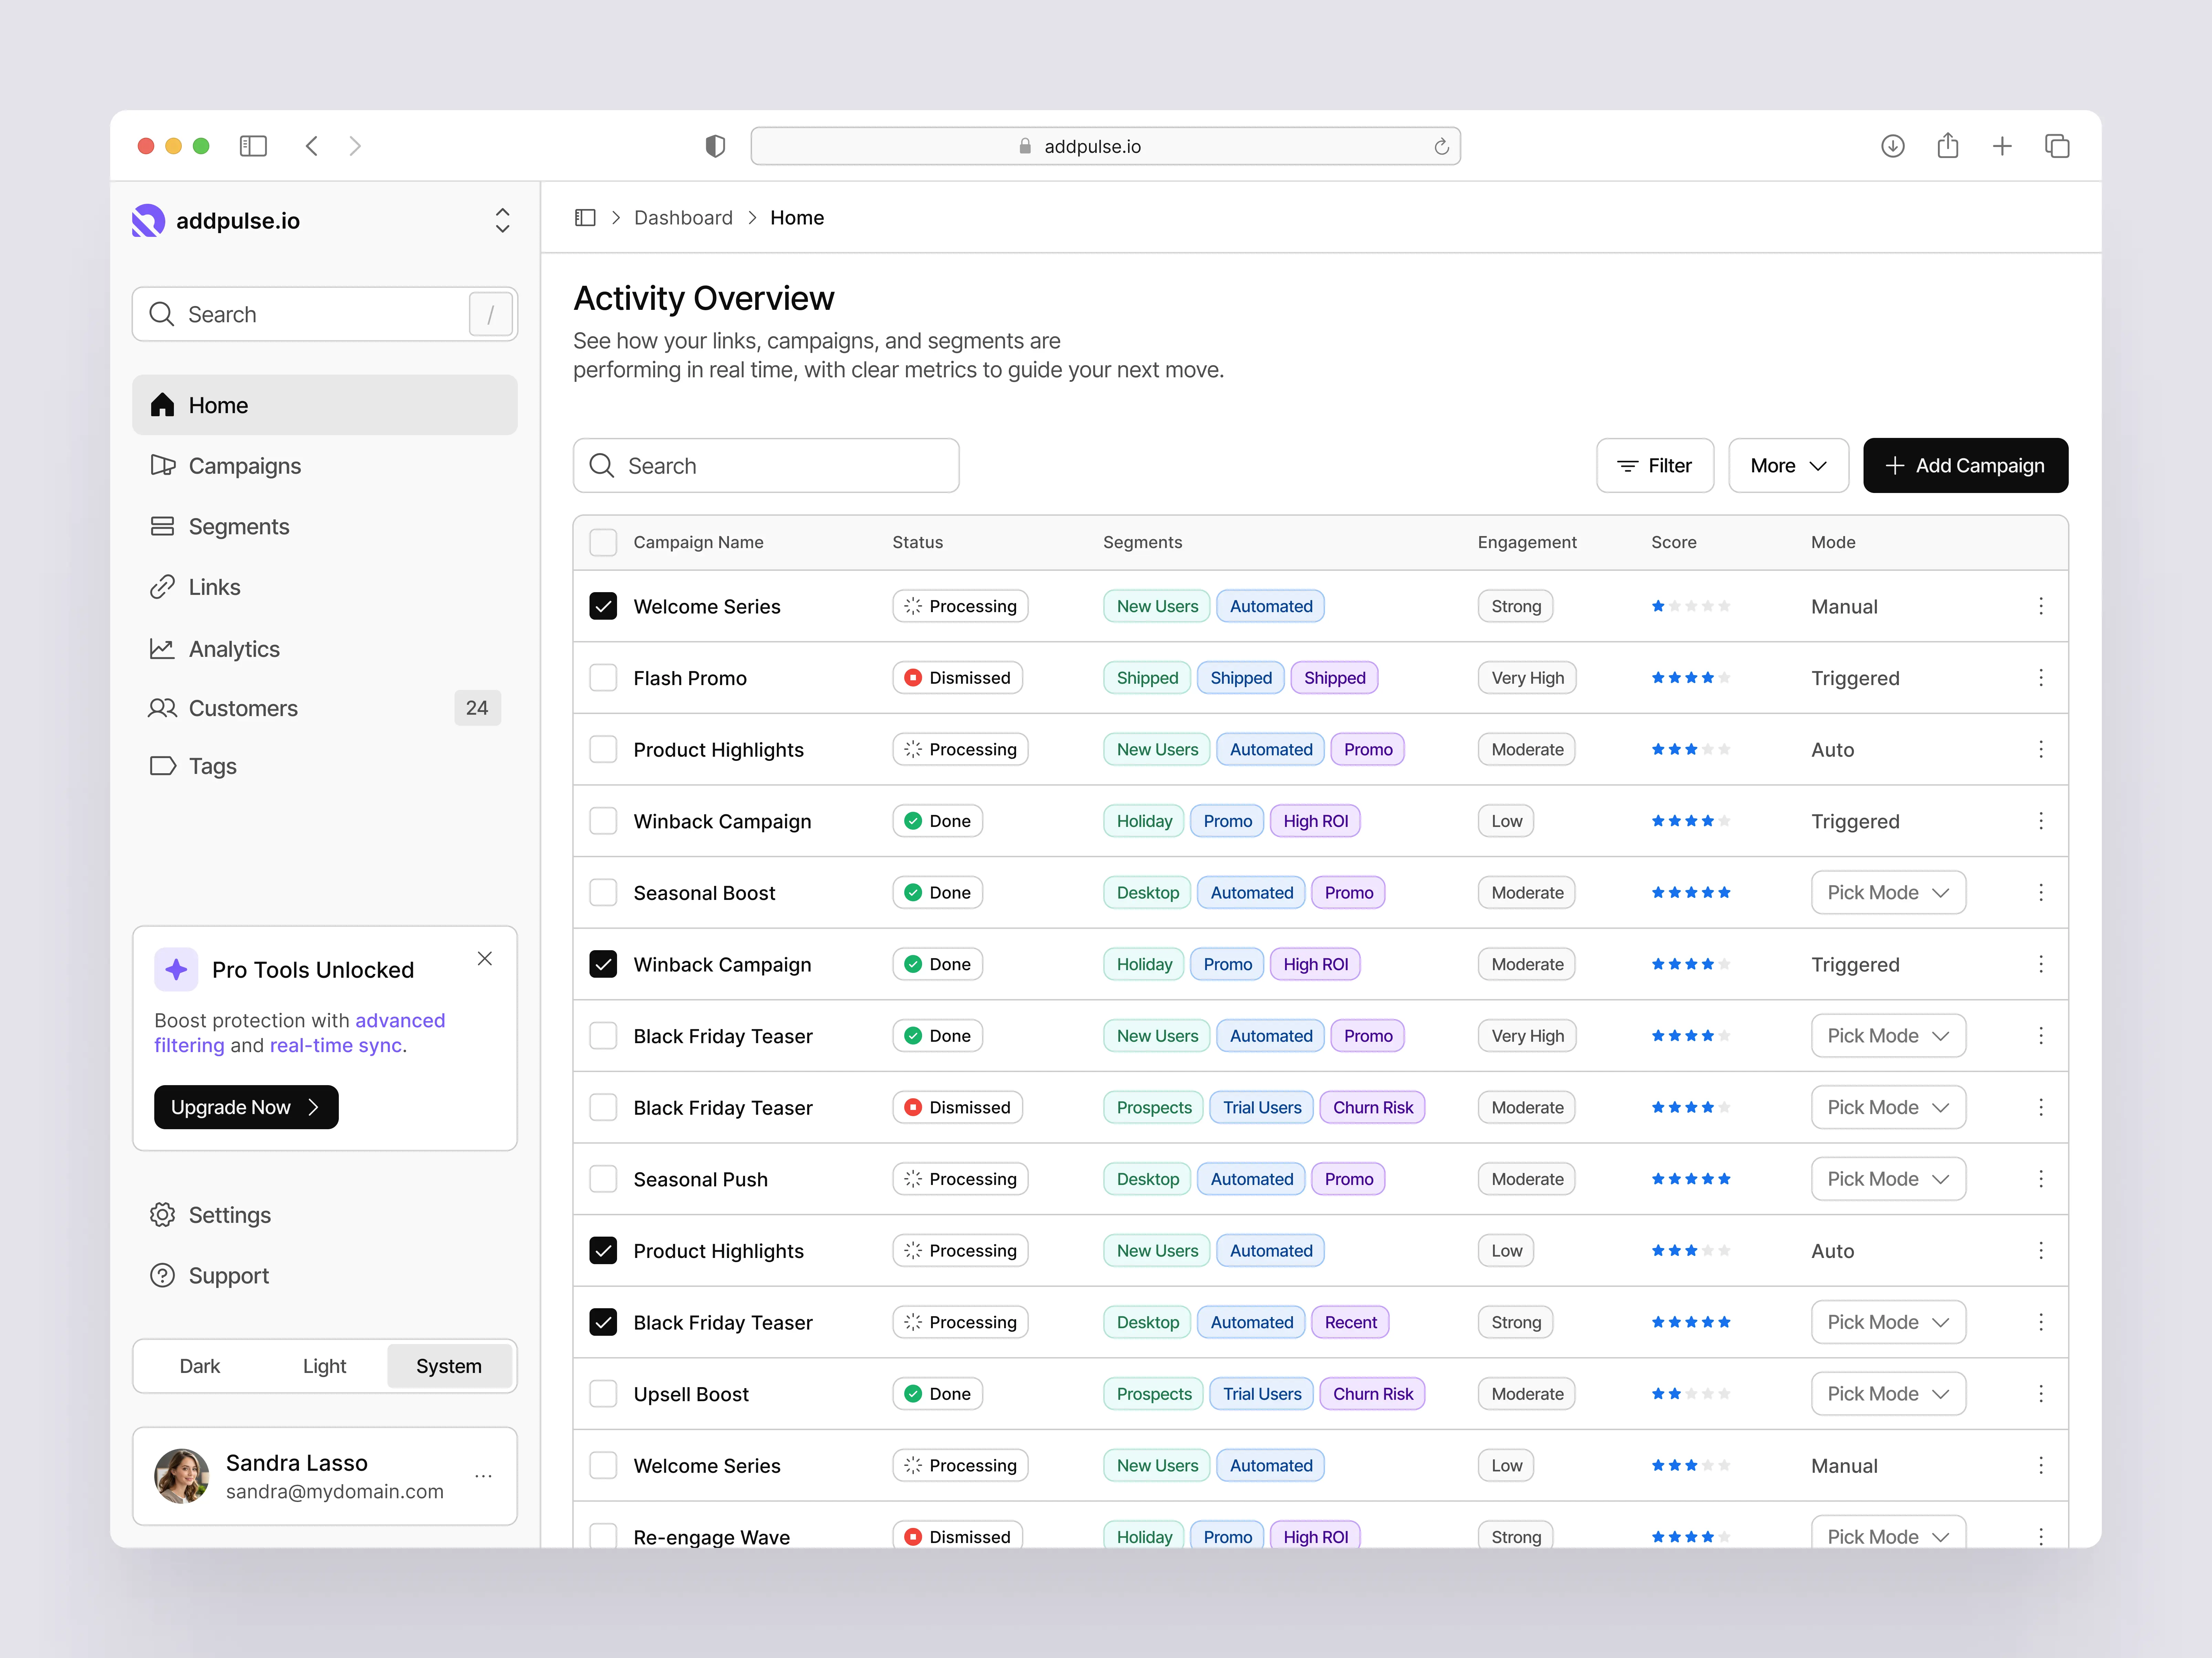Click the Search field above the table

pos(766,465)
